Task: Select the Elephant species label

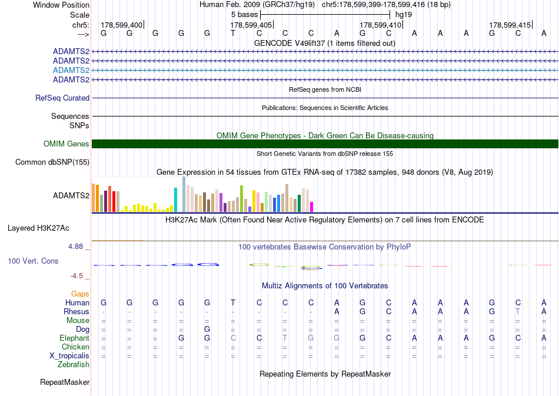Action: (x=74, y=338)
